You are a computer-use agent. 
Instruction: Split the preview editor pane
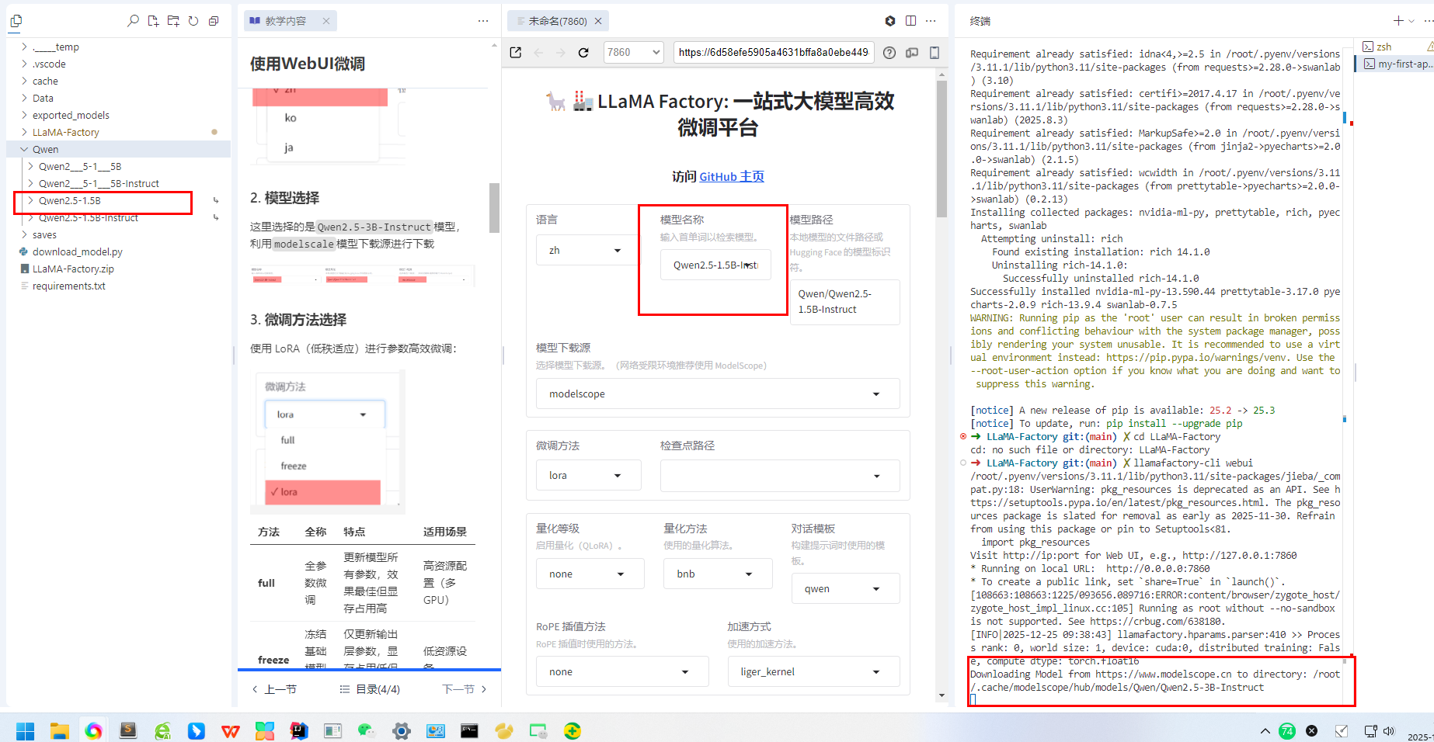(x=910, y=21)
